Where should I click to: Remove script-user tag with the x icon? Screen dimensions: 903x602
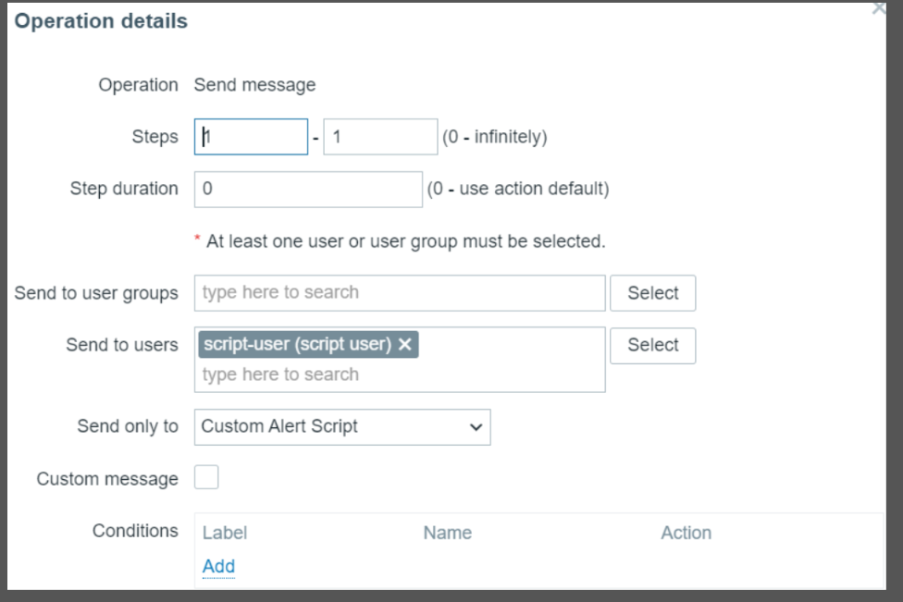(404, 345)
